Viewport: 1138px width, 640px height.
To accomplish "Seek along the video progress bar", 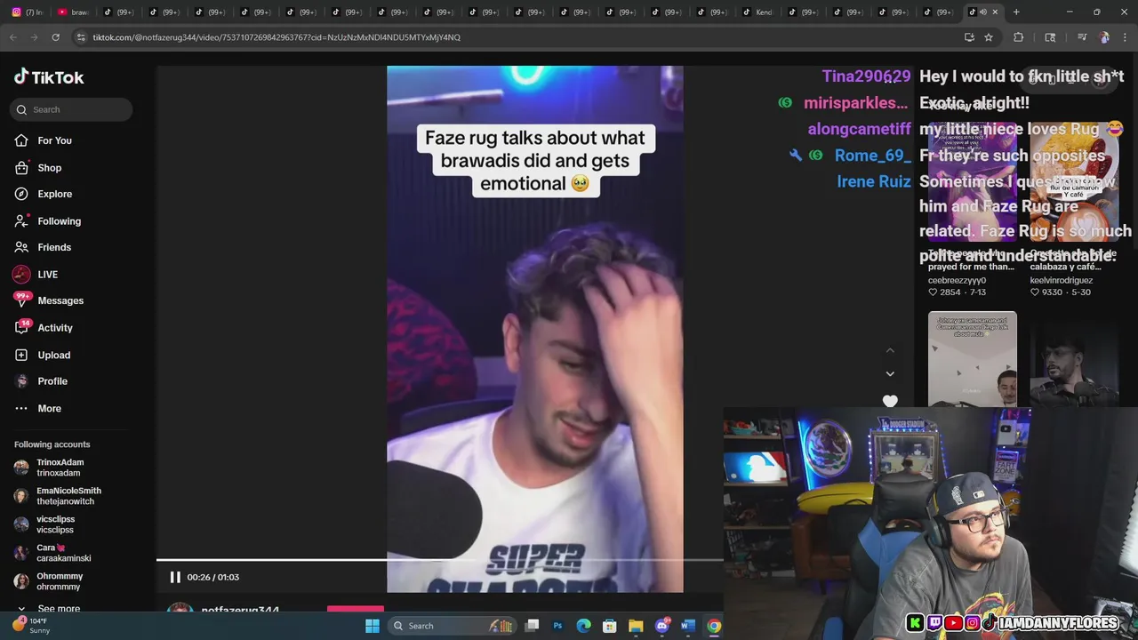I will 439,560.
